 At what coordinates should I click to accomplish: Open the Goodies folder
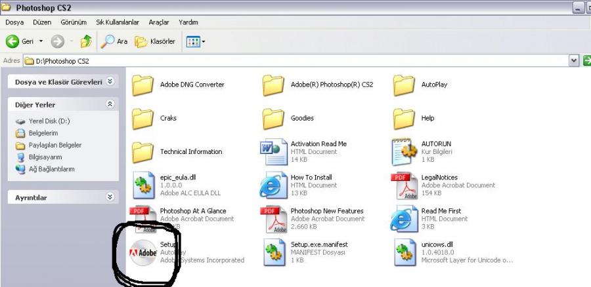(x=273, y=119)
